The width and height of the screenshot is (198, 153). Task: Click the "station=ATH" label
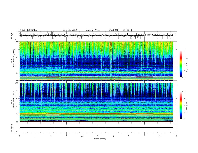(93, 30)
